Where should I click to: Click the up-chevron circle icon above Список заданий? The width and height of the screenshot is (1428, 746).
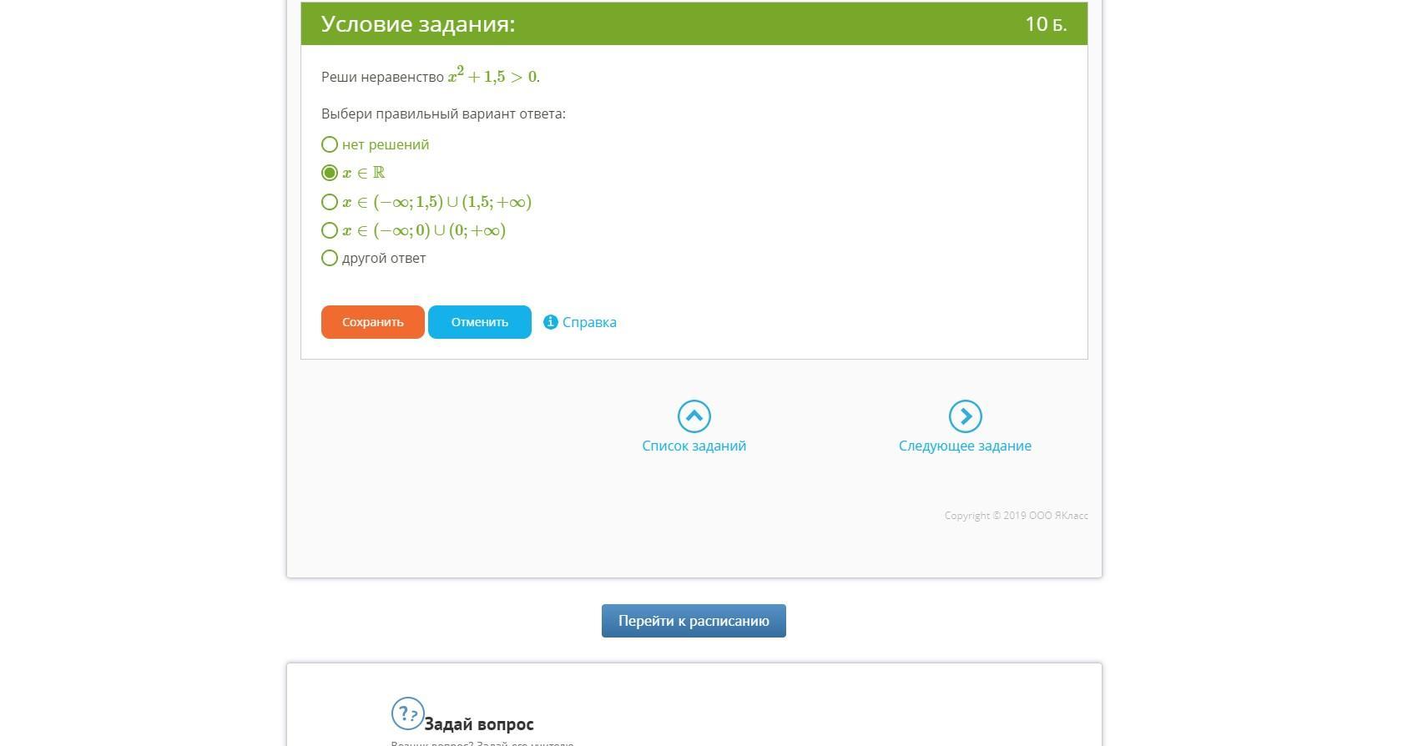pyautogui.click(x=694, y=416)
